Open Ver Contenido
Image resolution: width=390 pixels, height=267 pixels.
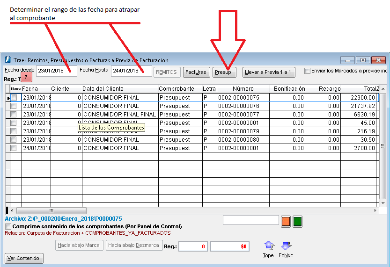[x=24, y=258]
